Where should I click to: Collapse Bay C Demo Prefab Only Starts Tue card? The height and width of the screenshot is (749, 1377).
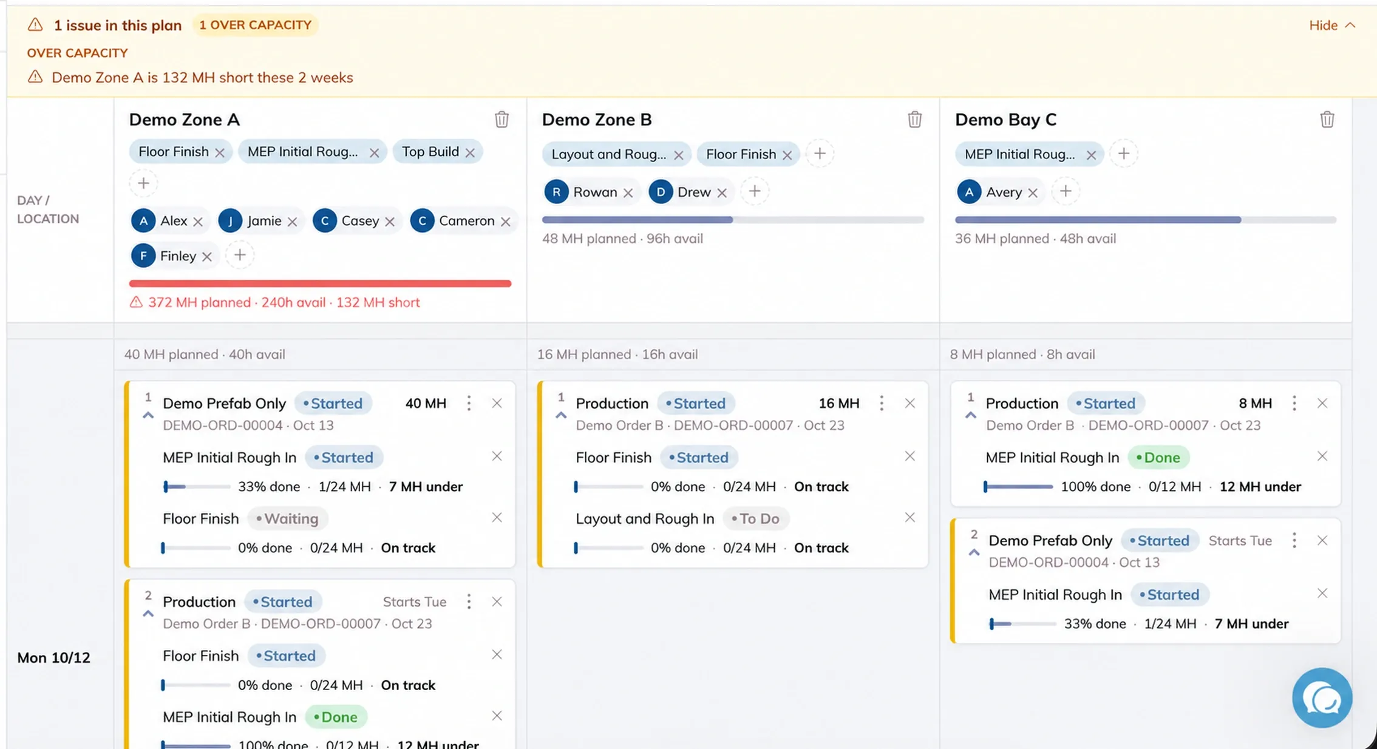[974, 553]
